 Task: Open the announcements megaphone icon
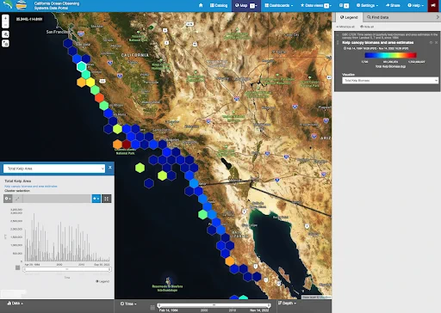[433, 5]
